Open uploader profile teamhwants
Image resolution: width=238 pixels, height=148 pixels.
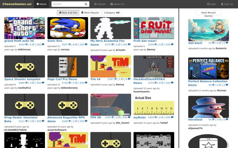pyautogui.click(x=141, y=91)
